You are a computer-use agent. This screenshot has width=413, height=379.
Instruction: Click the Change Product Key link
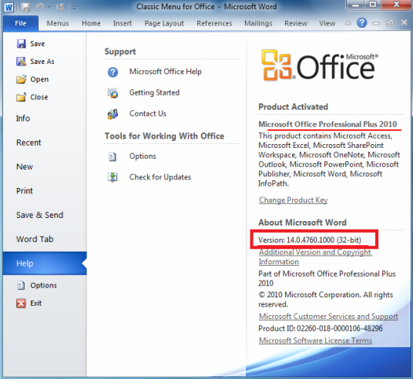(x=293, y=200)
